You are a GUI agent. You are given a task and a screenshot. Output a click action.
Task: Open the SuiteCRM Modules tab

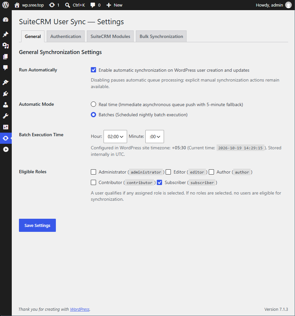[x=110, y=36]
